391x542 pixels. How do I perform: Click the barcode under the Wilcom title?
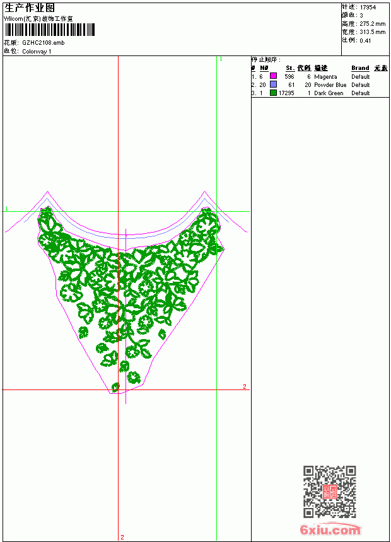[x=49, y=30]
